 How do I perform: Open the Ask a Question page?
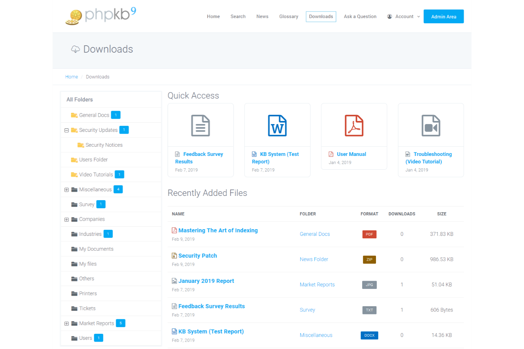(360, 17)
